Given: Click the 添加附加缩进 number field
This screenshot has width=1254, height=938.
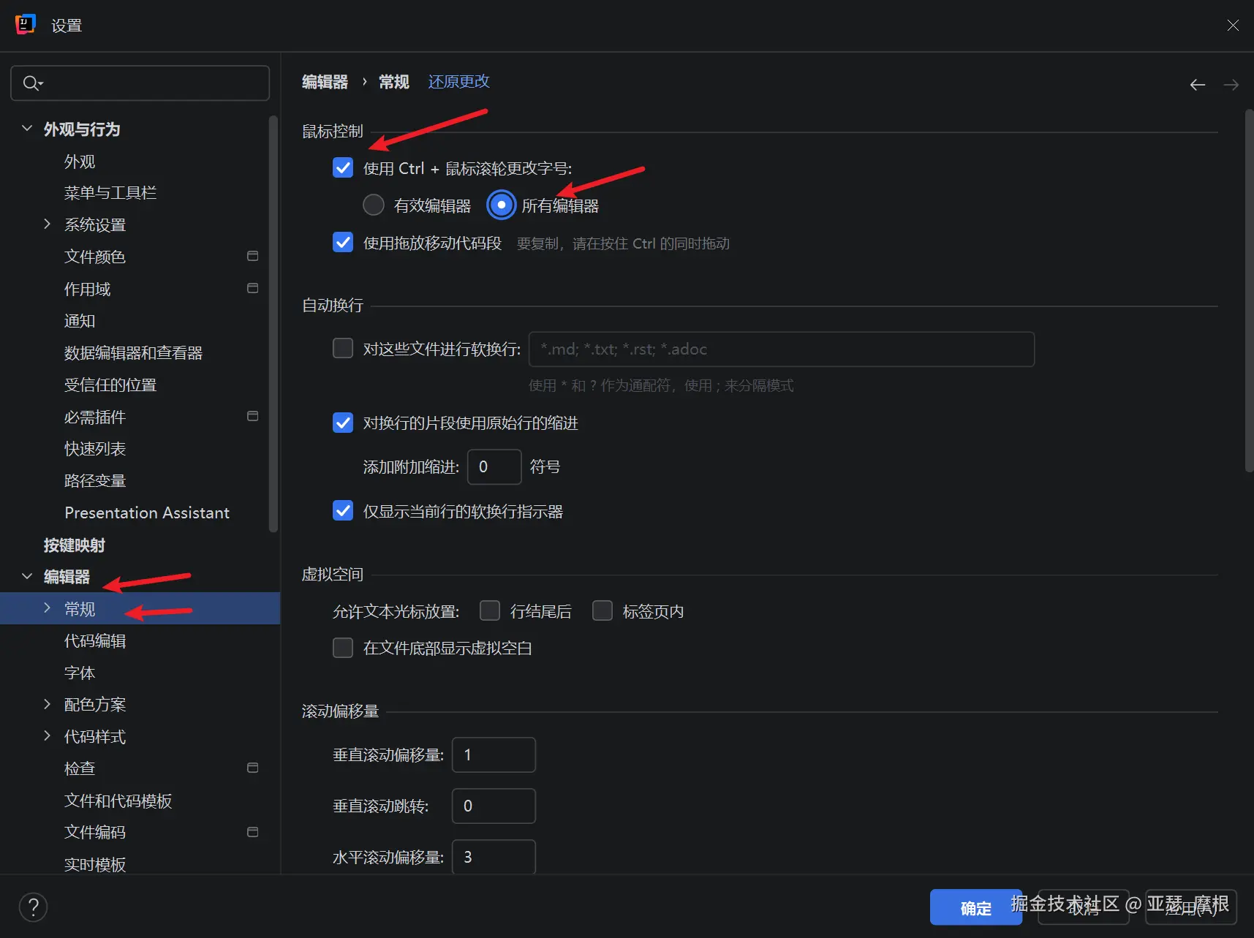Looking at the screenshot, I should tap(494, 466).
